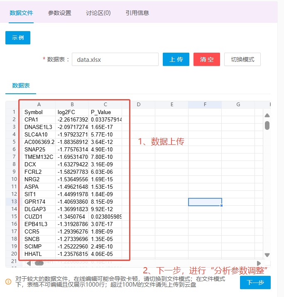Click the DLGAP3 cell
284x297 pixels.
click(39, 209)
